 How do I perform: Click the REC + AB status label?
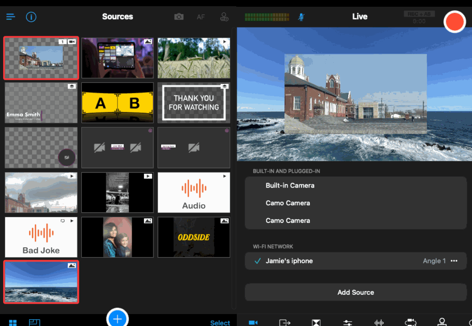pyautogui.click(x=419, y=14)
